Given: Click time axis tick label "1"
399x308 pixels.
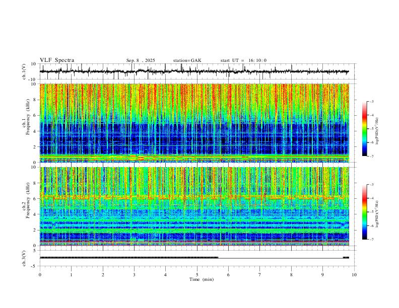Looking at the screenshot, I should click(71, 275).
